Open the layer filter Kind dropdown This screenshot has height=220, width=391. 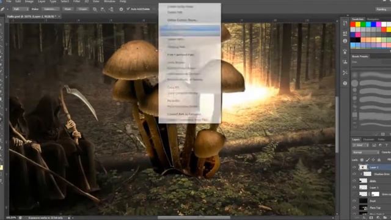tap(360, 145)
